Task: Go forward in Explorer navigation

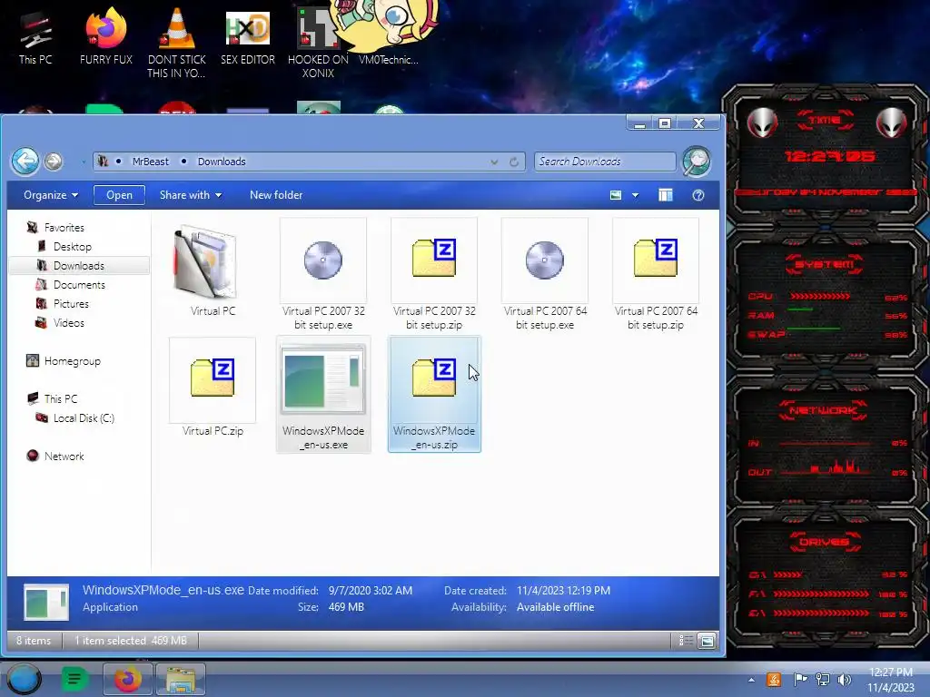Action: tap(54, 162)
